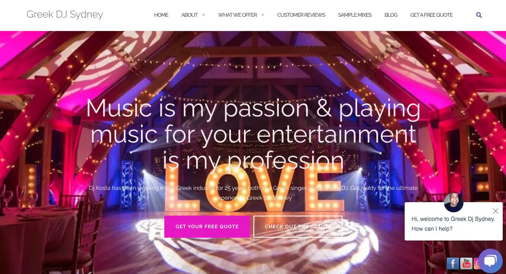
Task: Expand the About dropdown chevron
Action: (204, 15)
